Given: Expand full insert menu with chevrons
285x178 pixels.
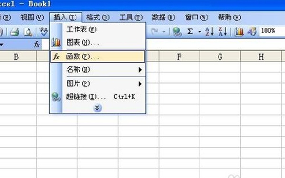Looking at the screenshot, I should point(97,108).
